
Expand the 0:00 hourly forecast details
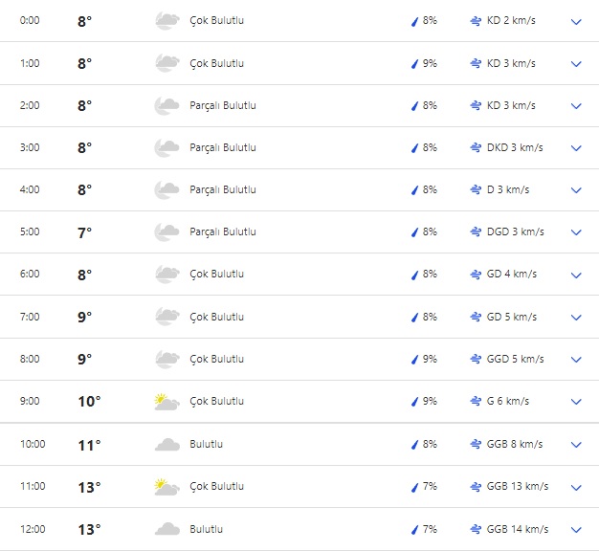pos(576,21)
